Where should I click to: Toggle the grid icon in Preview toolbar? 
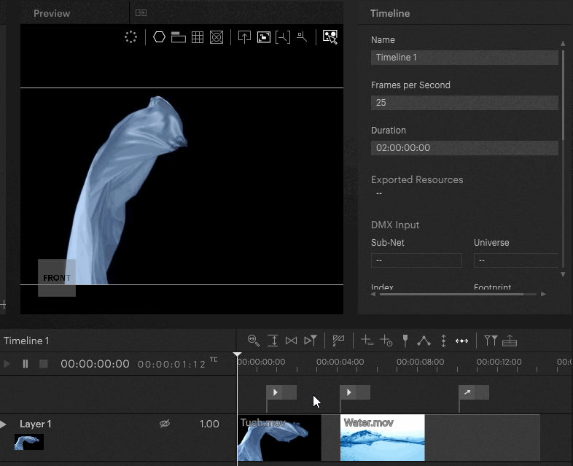point(198,37)
